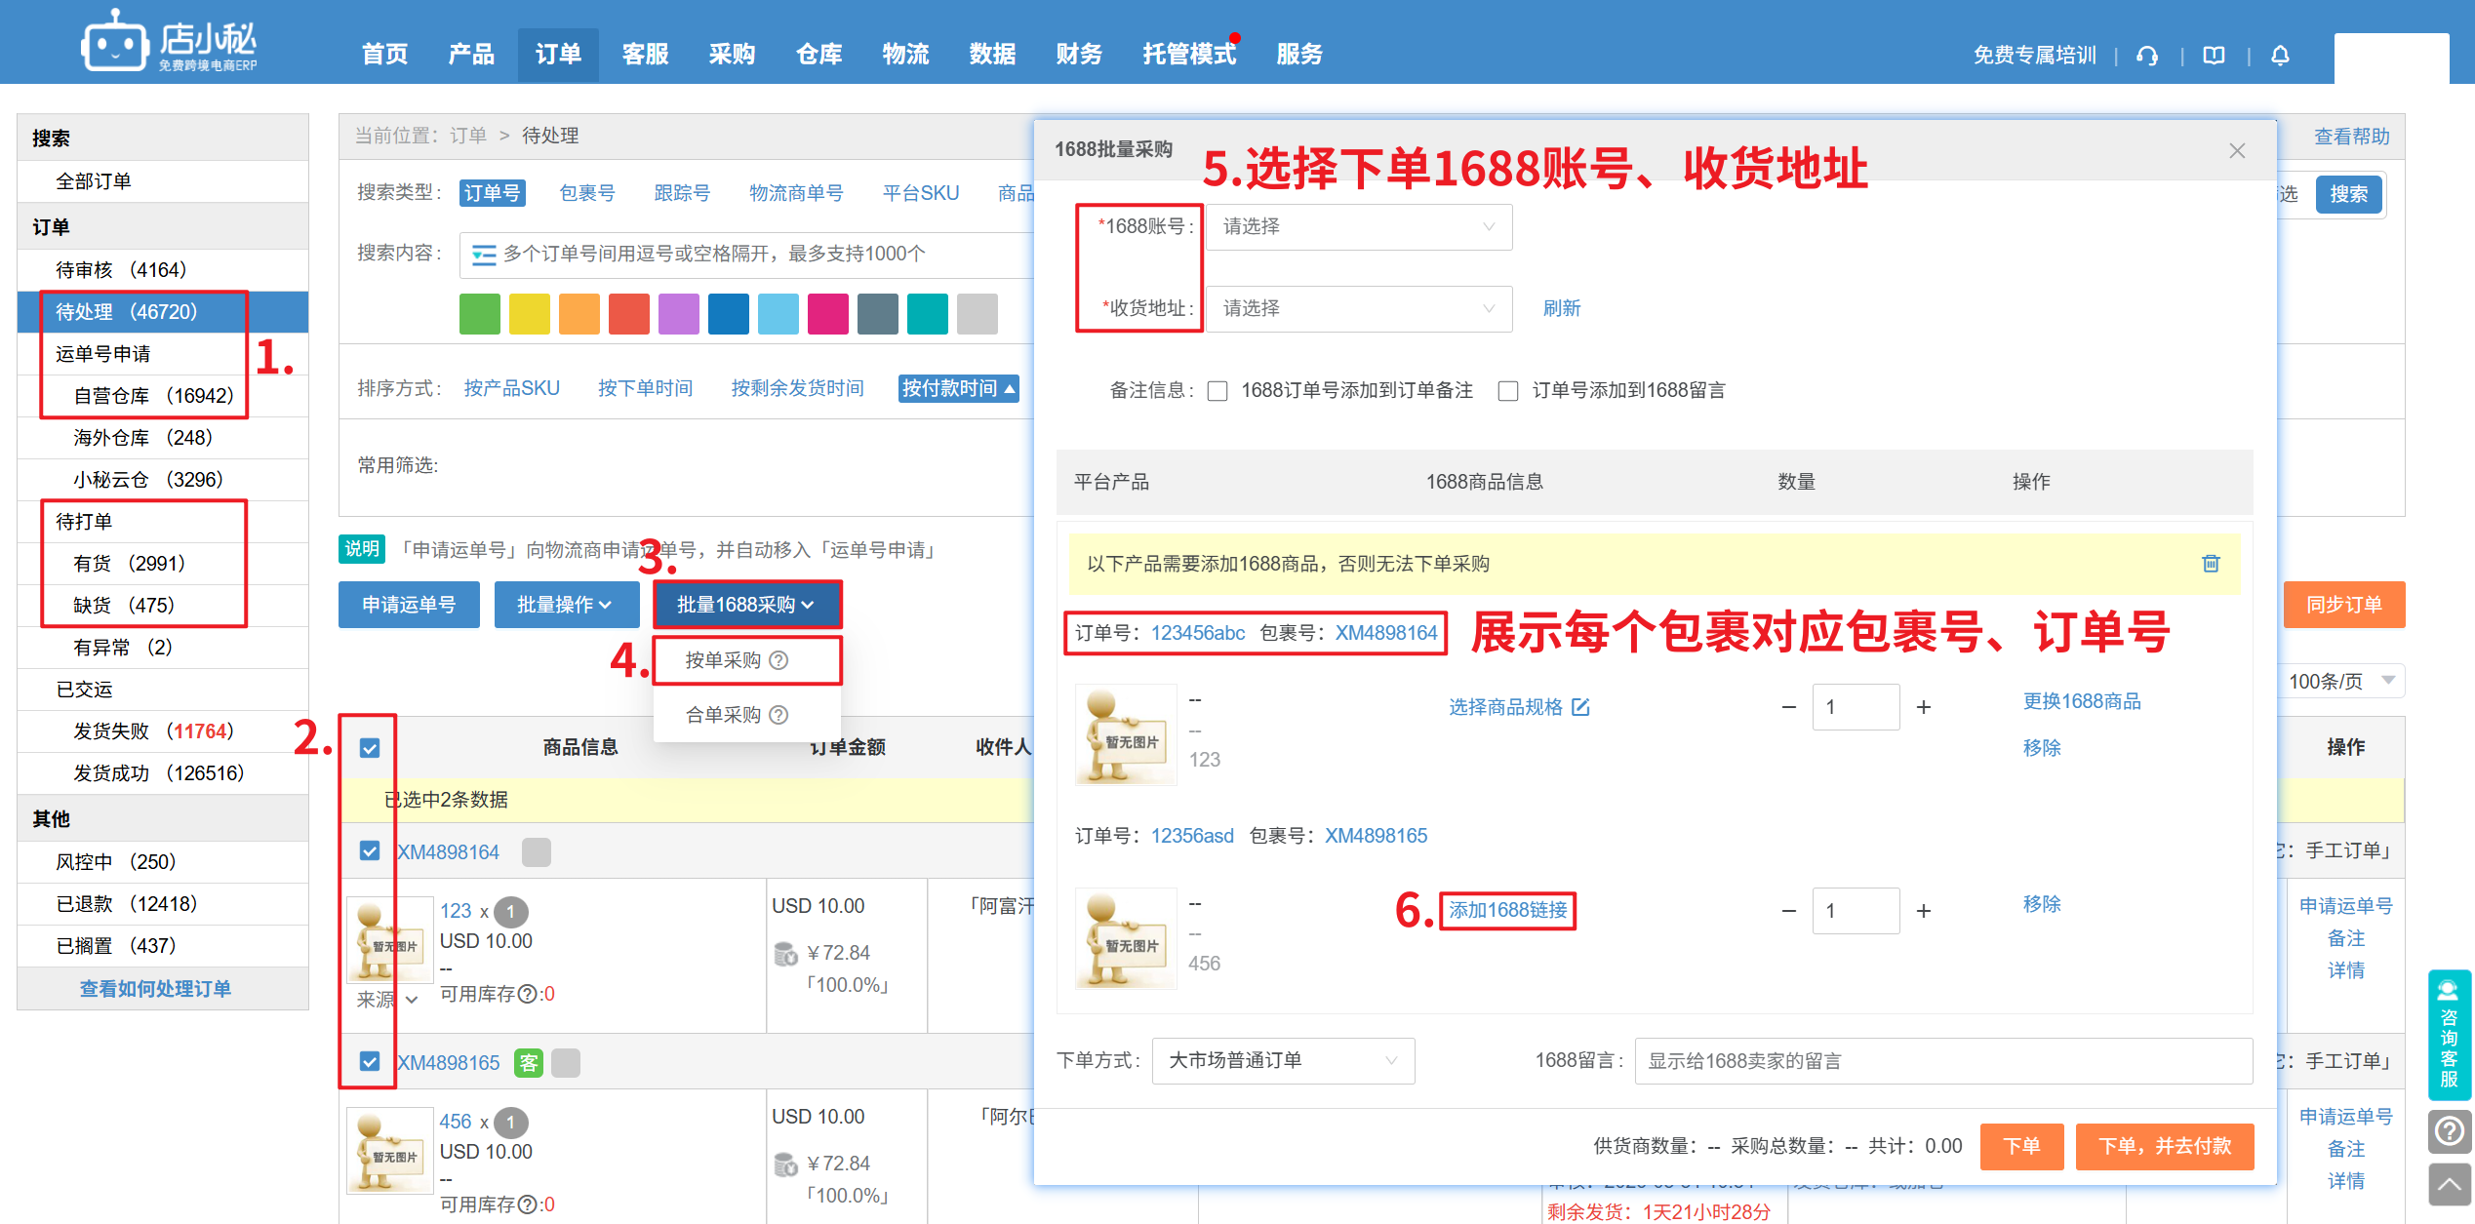Click 添加1688链接 link
This screenshot has height=1224, width=2475.
pos(1507,910)
